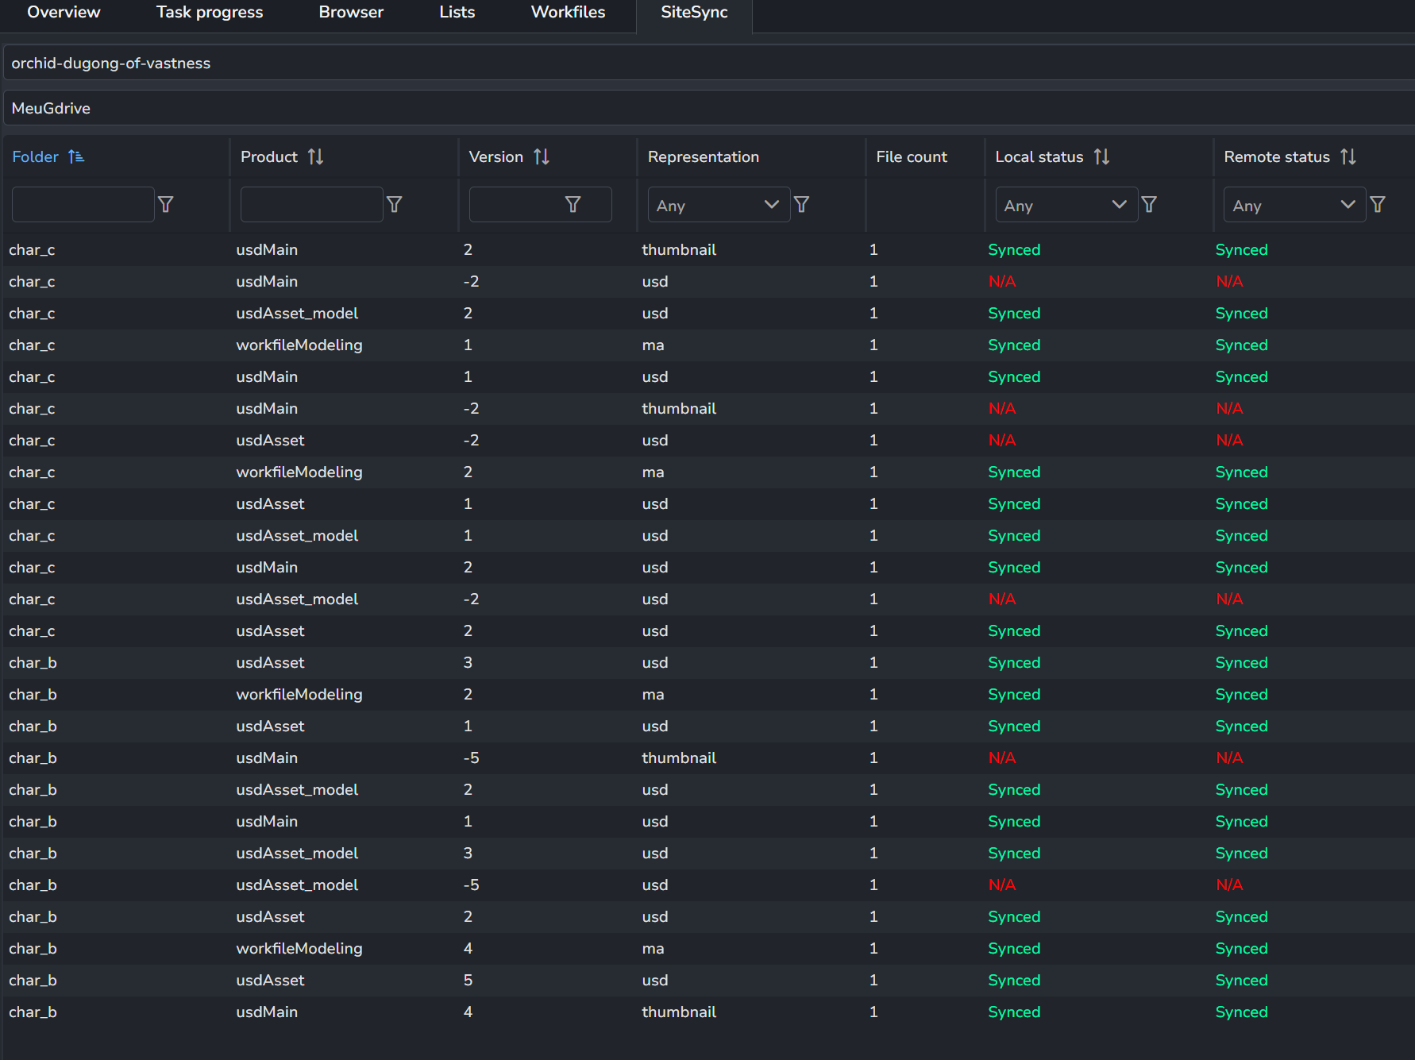Screen dimensions: 1415x1060
Task: Click Product filter text field
Action: [x=312, y=205]
